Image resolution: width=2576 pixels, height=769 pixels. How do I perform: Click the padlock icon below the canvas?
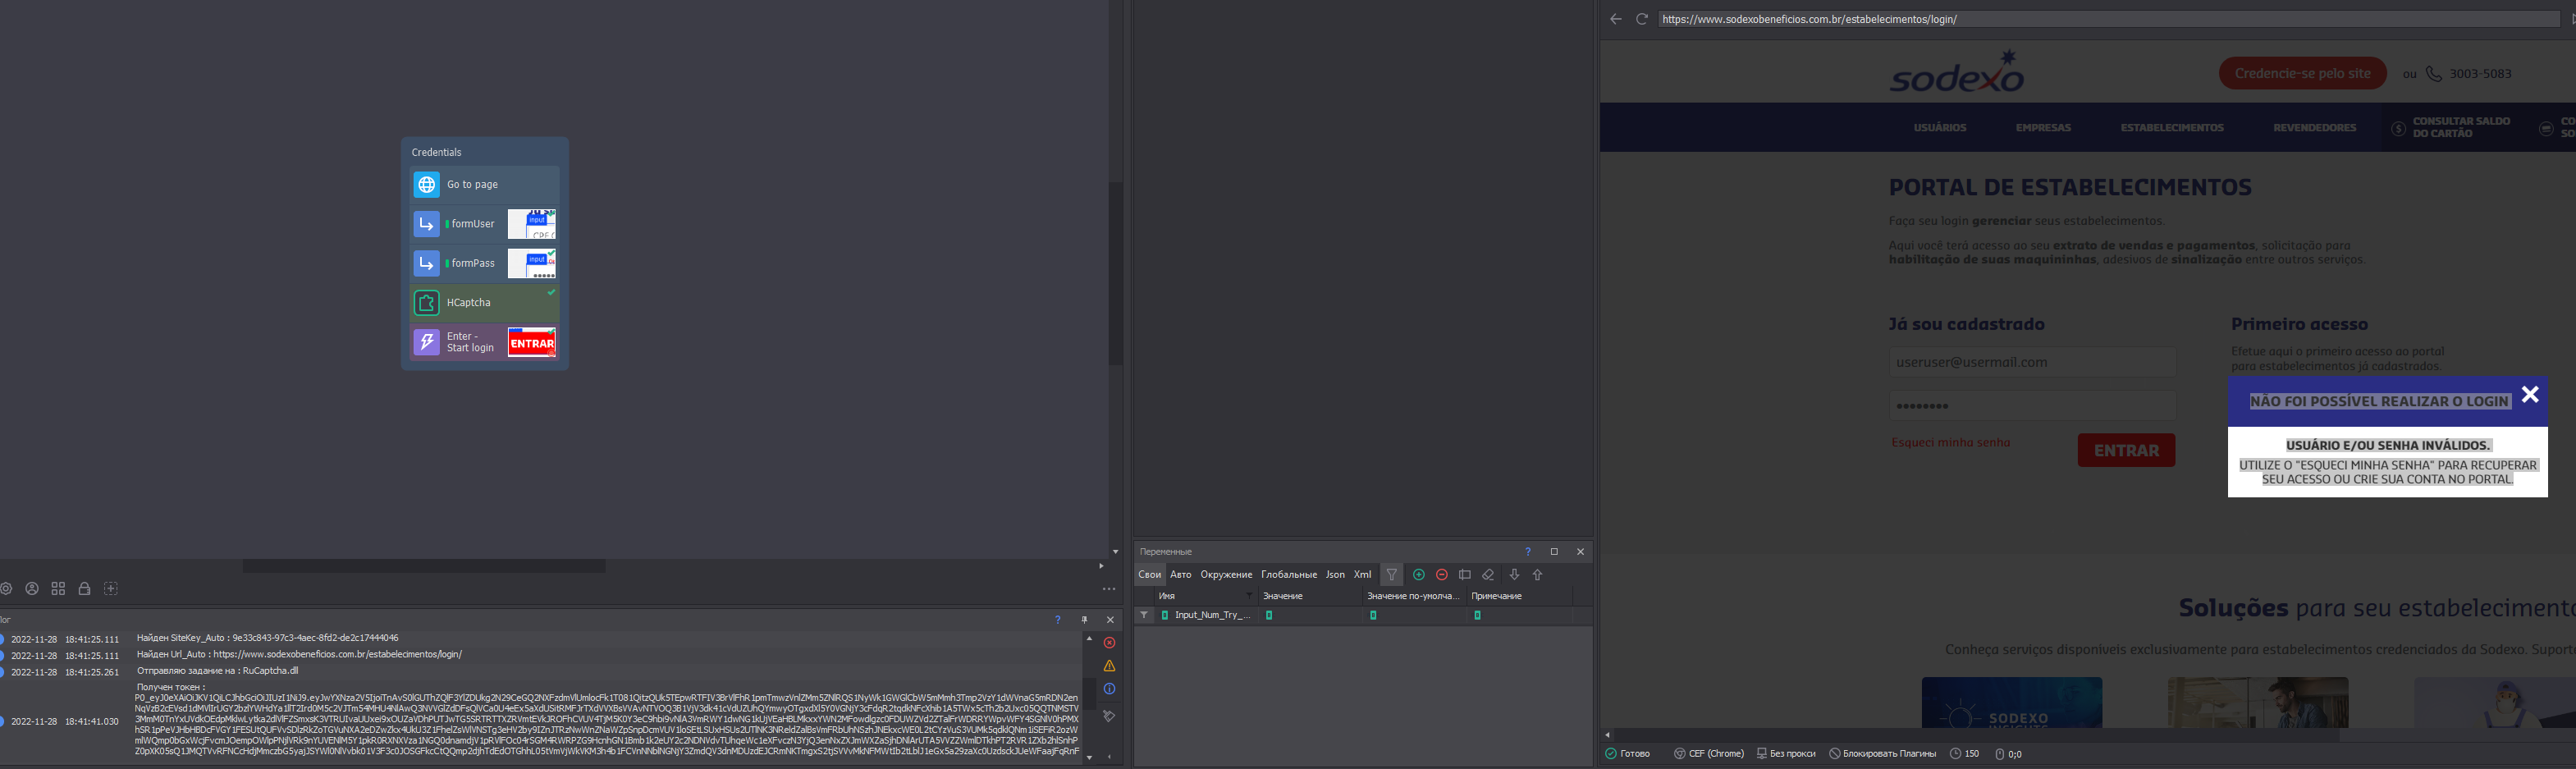pos(85,589)
